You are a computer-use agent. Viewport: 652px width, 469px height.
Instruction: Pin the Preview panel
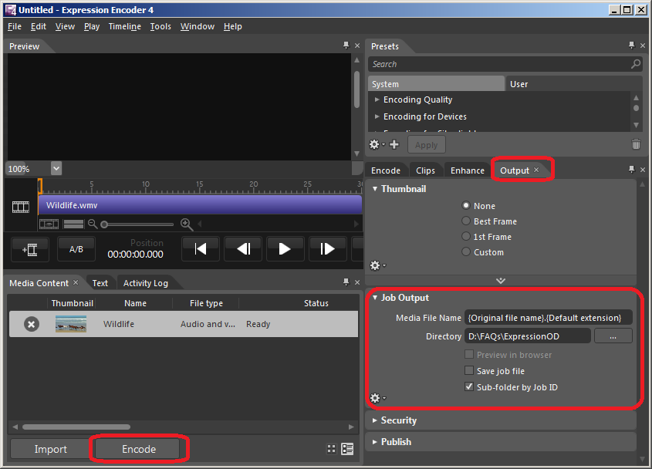pos(346,45)
